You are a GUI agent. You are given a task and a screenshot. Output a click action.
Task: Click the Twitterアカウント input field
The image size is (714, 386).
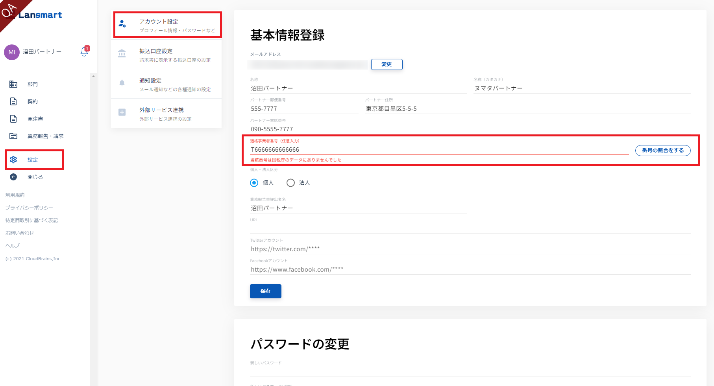[x=470, y=249]
